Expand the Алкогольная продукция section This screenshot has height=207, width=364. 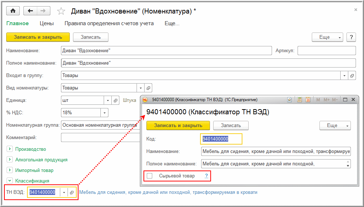click(x=9, y=160)
